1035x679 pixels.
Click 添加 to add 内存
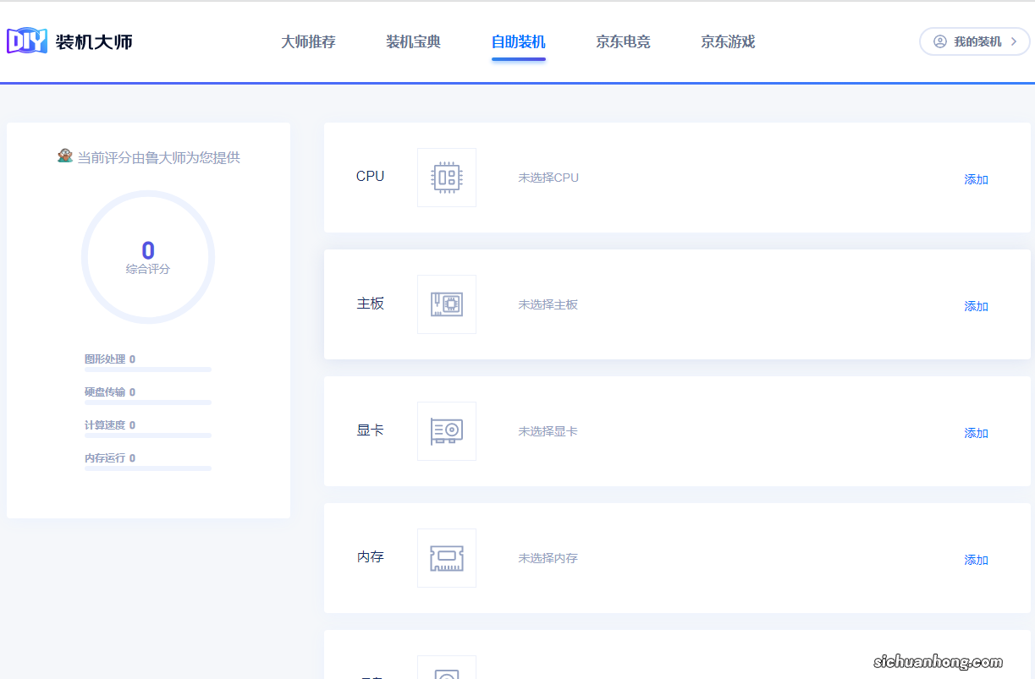coord(976,560)
